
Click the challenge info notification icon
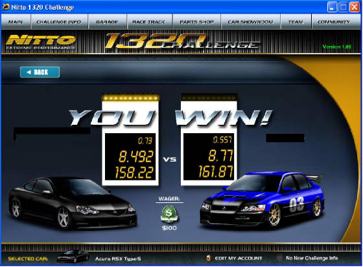pyautogui.click(x=279, y=258)
